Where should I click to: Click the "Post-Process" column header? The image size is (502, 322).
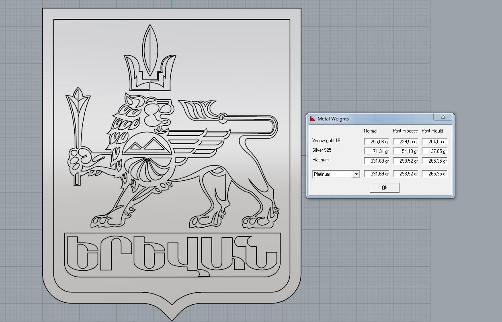[x=405, y=131]
